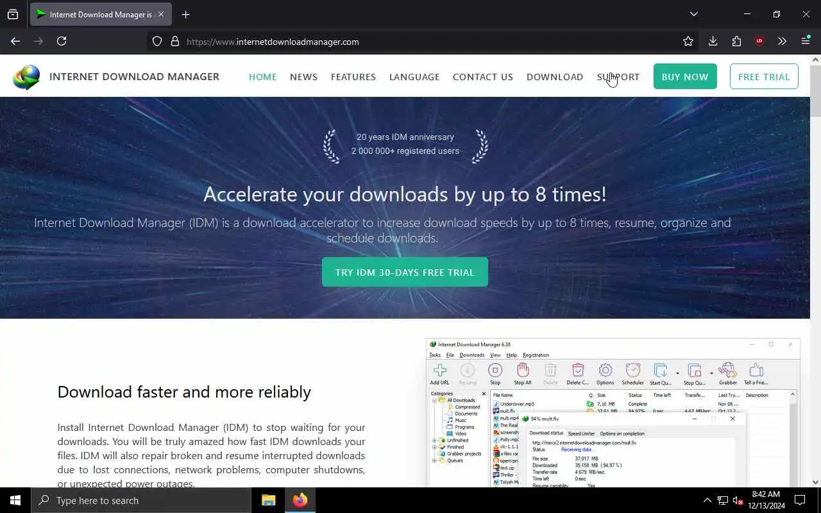Click '2 000 000+ registered users' text
This screenshot has height=513, width=821.
tap(405, 151)
